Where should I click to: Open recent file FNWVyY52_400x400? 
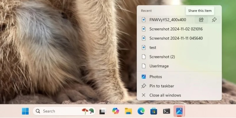168,20
